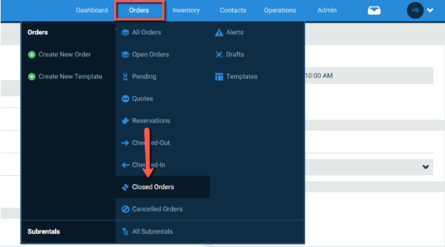Open the Admin tab

click(327, 10)
